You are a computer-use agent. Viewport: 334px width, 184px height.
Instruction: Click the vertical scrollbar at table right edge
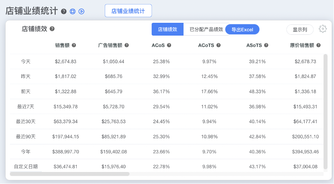point(326,112)
